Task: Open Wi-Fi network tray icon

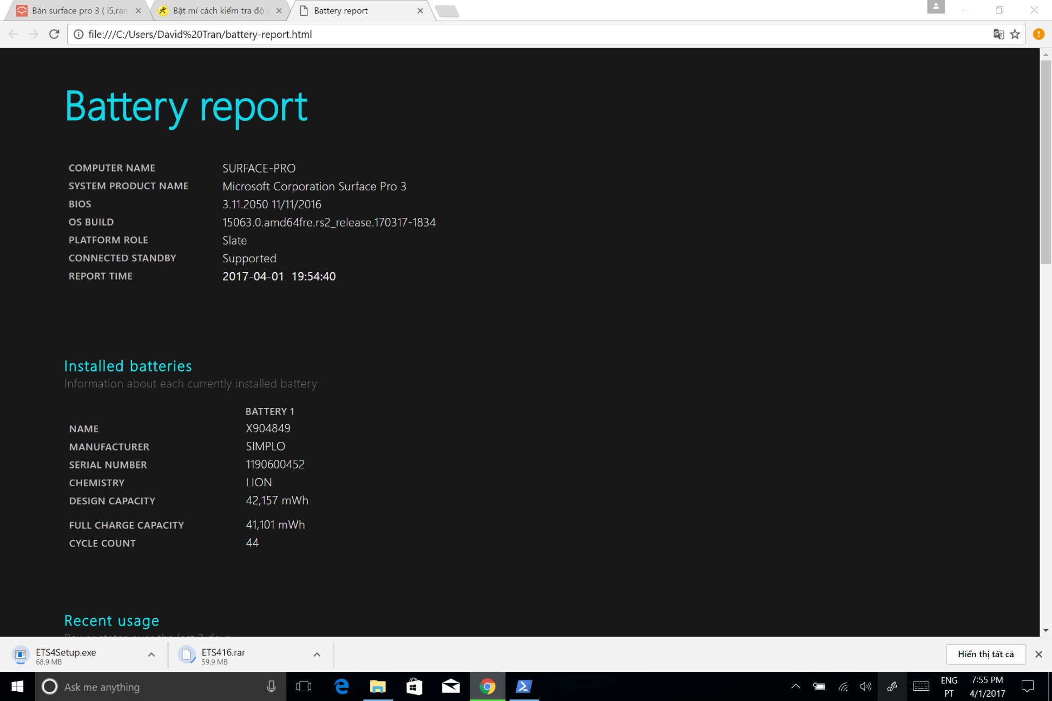Action: [x=843, y=686]
